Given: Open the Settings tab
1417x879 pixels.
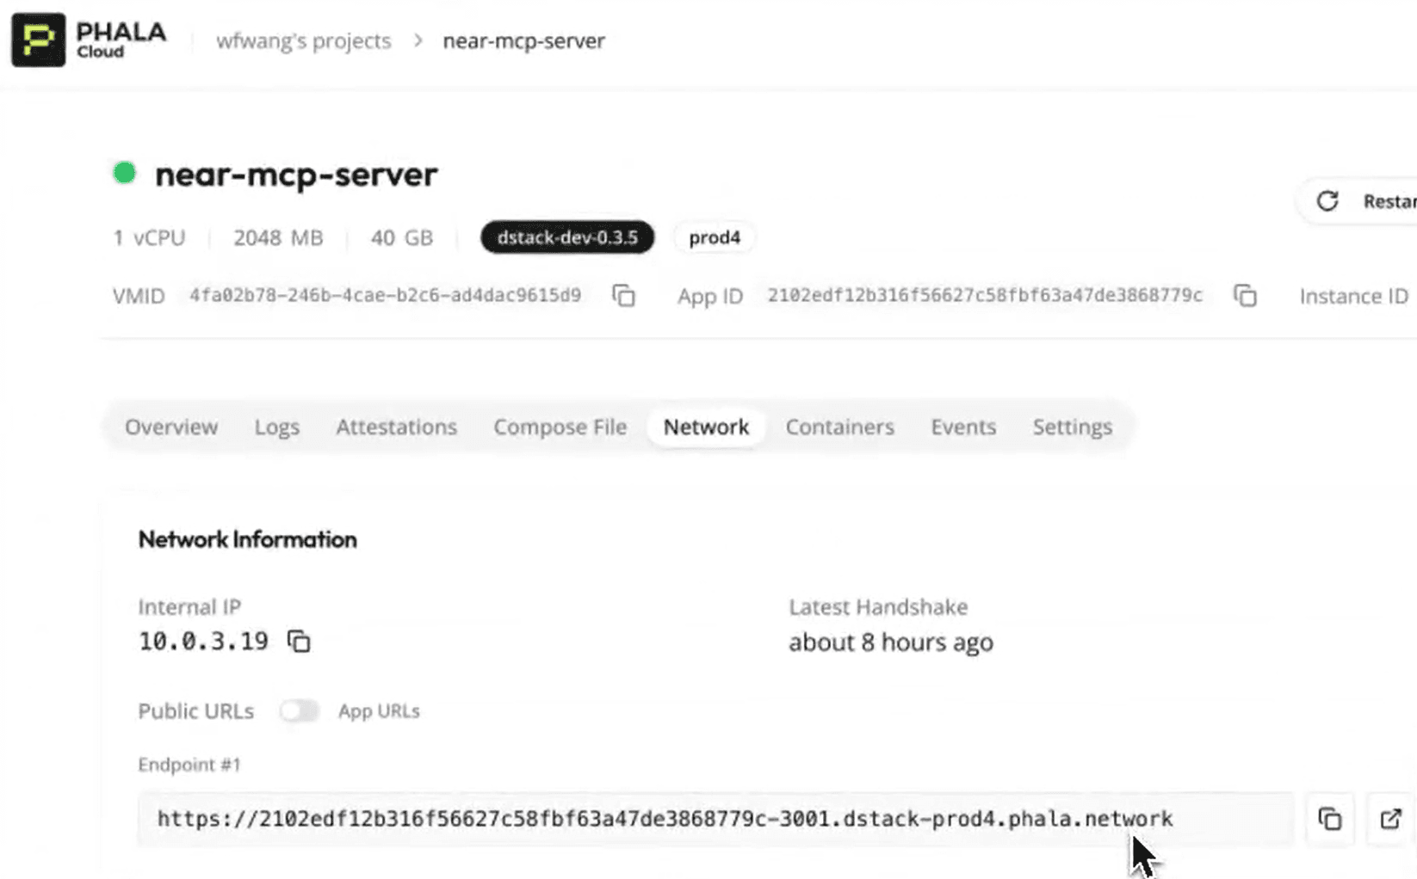Looking at the screenshot, I should 1072,427.
